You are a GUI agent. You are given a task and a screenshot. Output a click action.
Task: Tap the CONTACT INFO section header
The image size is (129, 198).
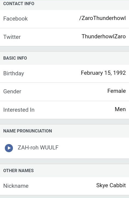coord(19,4)
